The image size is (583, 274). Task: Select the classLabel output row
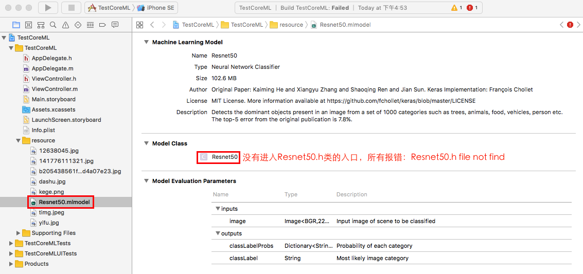tap(392, 258)
